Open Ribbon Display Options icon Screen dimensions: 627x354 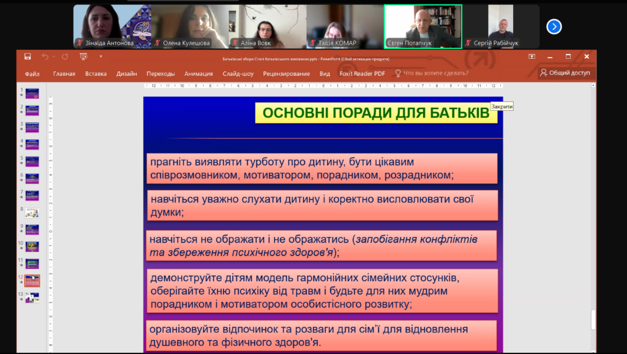click(531, 57)
